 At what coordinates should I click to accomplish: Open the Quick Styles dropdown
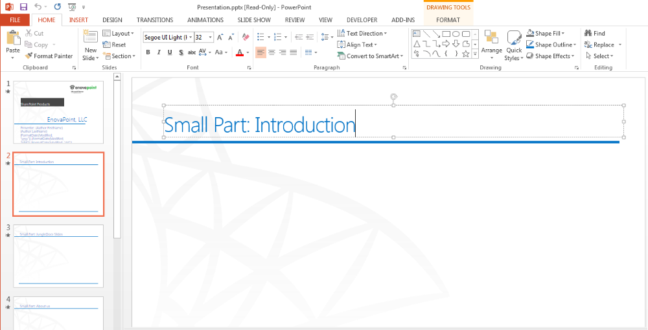(514, 46)
